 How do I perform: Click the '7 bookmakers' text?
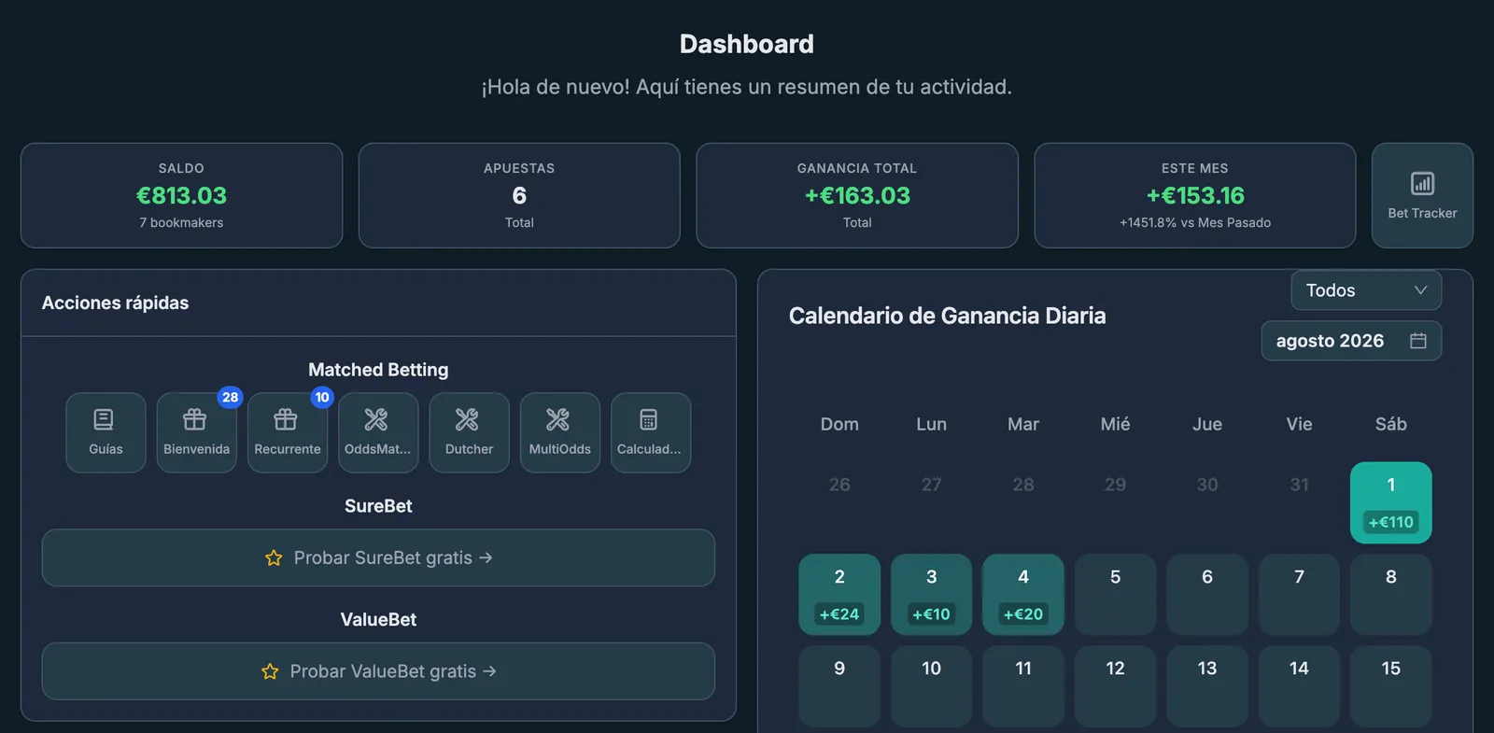(181, 222)
